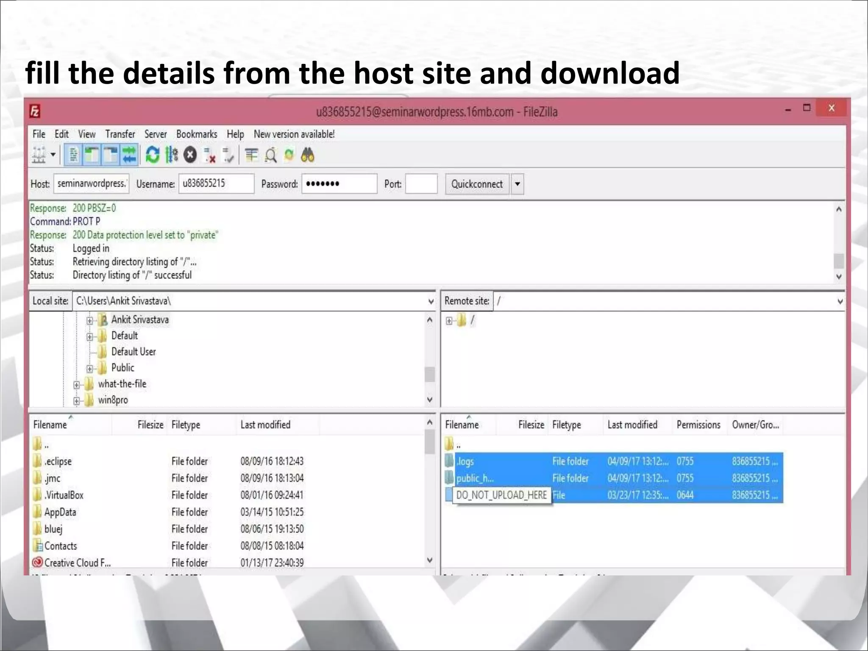The width and height of the screenshot is (868, 651).
Task: Toggle the remote directory tree view
Action: click(110, 155)
